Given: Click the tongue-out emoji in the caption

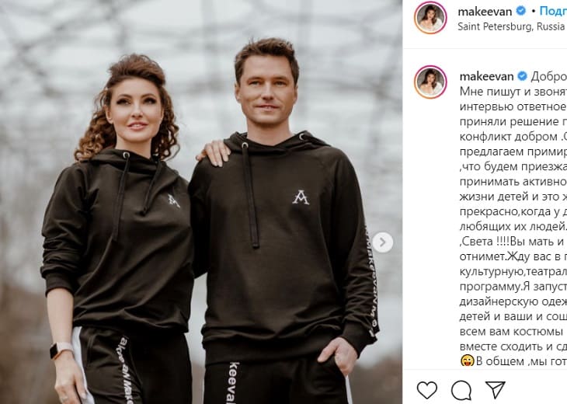Looking at the screenshot, I should (467, 361).
